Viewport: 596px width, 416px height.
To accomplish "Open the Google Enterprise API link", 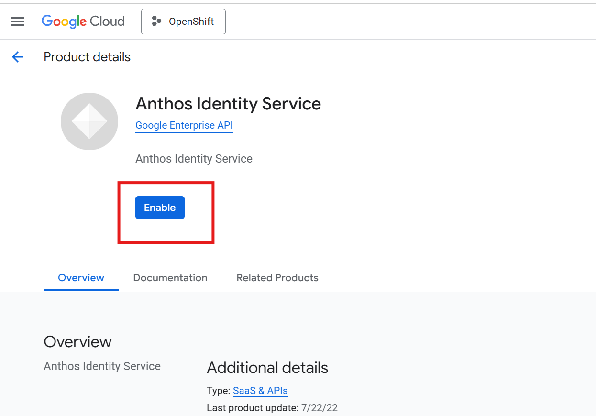I will tap(184, 125).
